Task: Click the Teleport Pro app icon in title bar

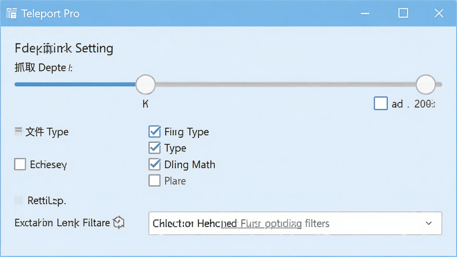Action: (x=12, y=13)
